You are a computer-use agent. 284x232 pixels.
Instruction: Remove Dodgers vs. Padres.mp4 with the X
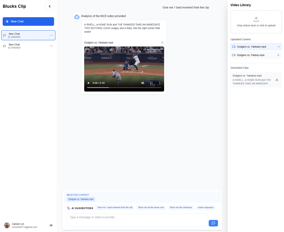[278, 55]
